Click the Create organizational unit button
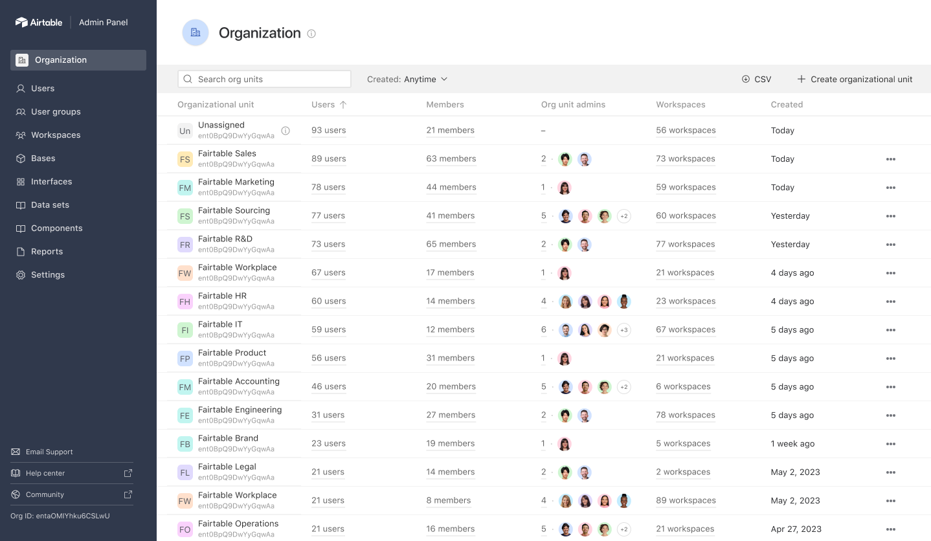The width and height of the screenshot is (931, 541). click(x=855, y=79)
